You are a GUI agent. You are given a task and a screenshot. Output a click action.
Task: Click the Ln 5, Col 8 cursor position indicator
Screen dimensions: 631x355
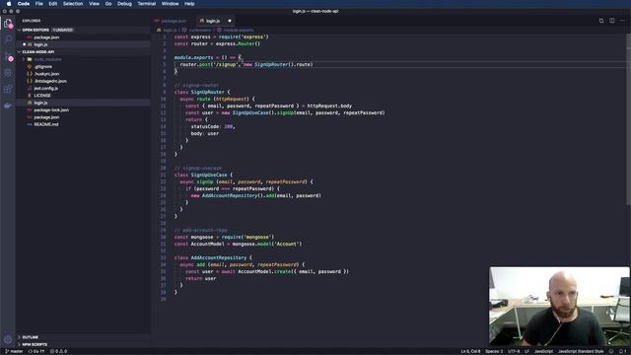pyautogui.click(x=470, y=351)
